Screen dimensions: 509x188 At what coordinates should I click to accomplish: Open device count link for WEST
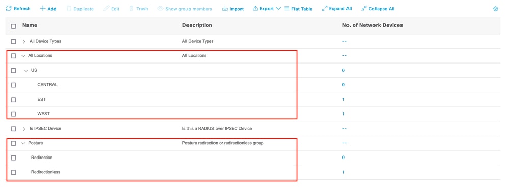tap(343, 114)
